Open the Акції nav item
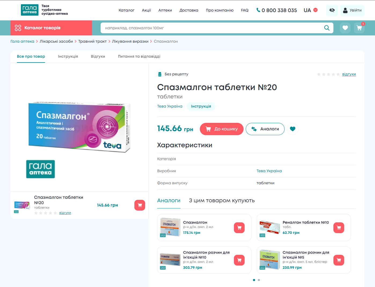The width and height of the screenshot is (375, 287). pos(146,10)
